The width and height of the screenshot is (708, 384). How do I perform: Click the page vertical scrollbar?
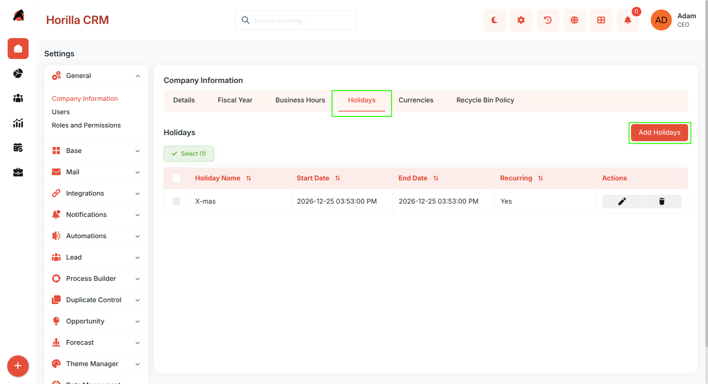[706, 173]
